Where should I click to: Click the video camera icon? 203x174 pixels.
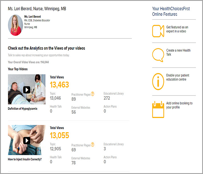tap(158, 31)
